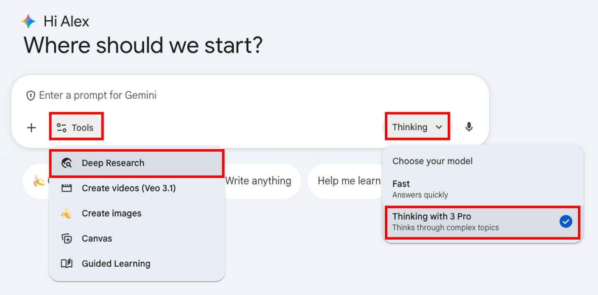598x295 pixels.
Task: Click the shield icon in prompt box
Action: pos(30,96)
